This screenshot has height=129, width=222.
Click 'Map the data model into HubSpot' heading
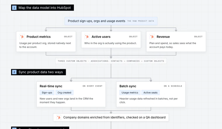[45, 8]
